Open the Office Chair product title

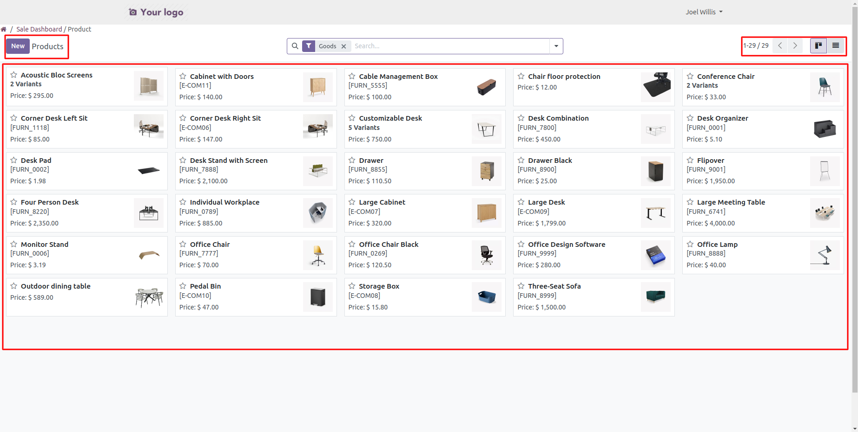coord(210,245)
